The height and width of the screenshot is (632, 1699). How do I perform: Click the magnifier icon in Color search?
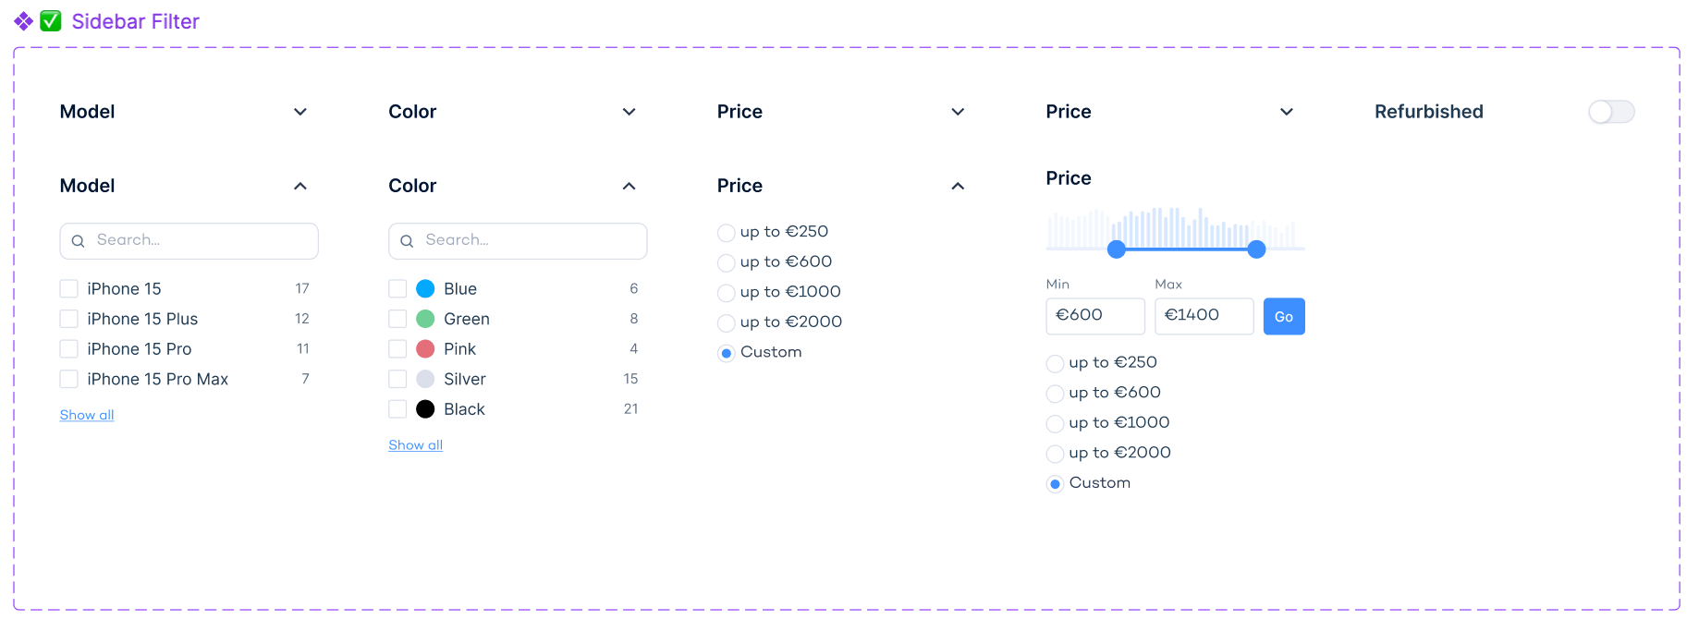pyautogui.click(x=407, y=241)
